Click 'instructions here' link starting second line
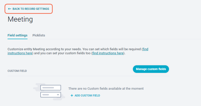The image size is (201, 106). [20, 53]
